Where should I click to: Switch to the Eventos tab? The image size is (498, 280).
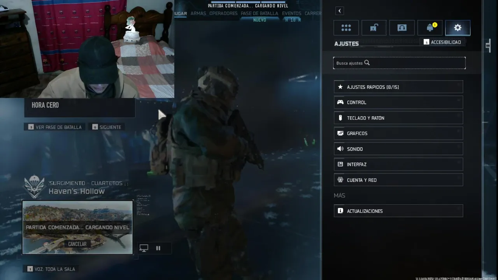pyautogui.click(x=292, y=13)
